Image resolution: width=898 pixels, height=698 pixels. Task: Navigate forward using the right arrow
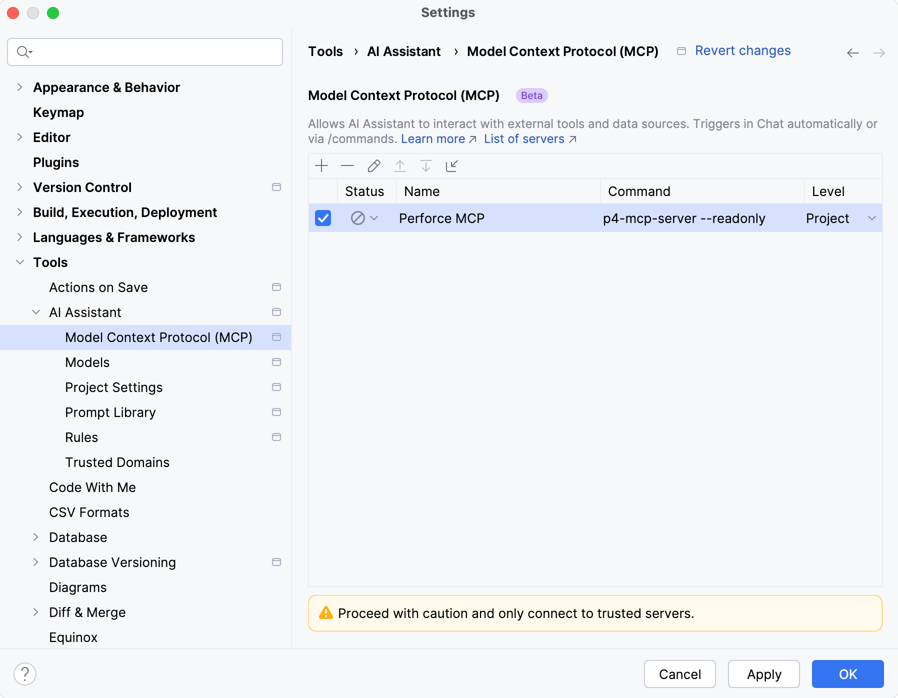click(x=879, y=52)
